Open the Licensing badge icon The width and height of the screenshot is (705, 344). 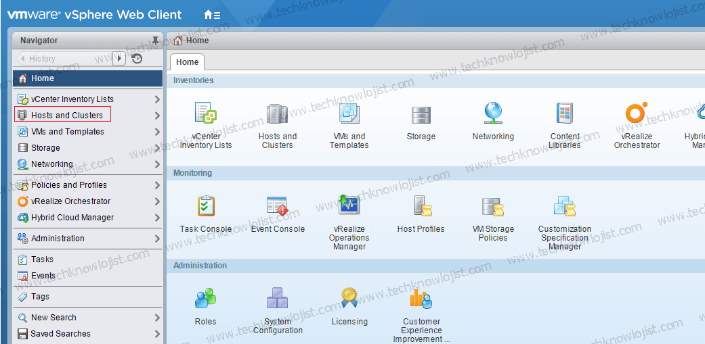pyautogui.click(x=349, y=298)
